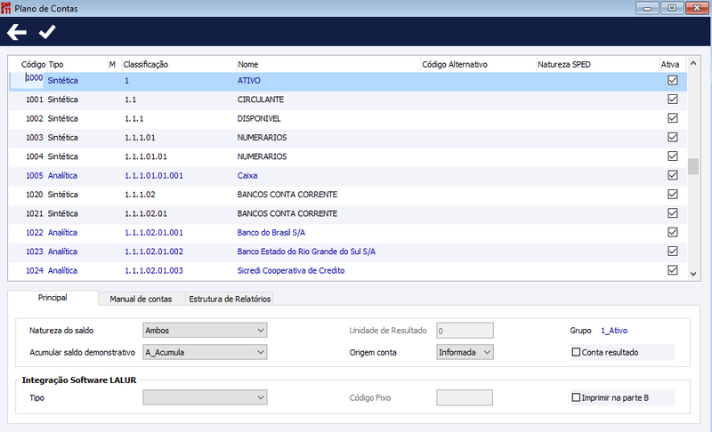Sort by Nome column header
The width and height of the screenshot is (712, 432).
click(x=248, y=64)
